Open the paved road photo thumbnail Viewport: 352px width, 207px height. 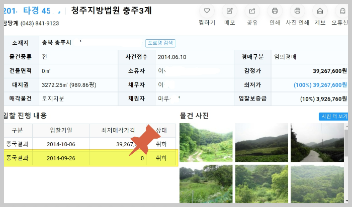(x=317, y=142)
